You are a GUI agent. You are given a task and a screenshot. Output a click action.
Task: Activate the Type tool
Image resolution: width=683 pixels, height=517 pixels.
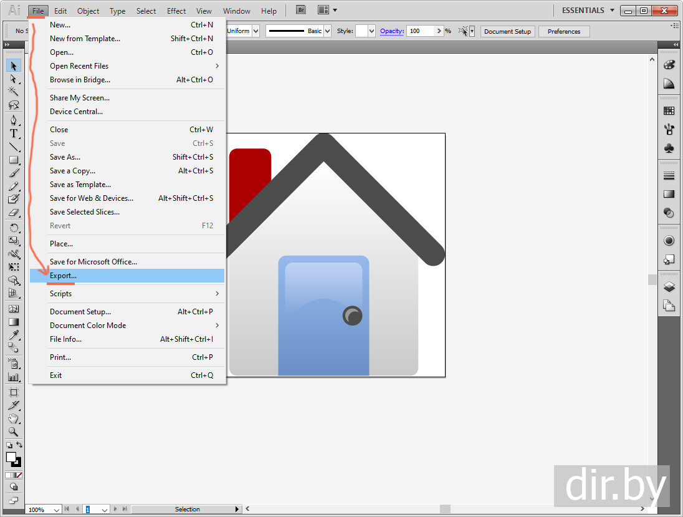14,133
